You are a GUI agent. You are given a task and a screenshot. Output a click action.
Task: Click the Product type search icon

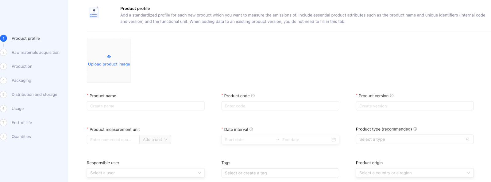tap(467, 139)
